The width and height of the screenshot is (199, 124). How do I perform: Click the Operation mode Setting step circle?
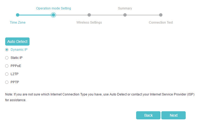[53, 15]
